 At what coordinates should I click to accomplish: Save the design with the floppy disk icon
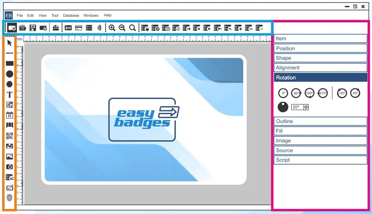pyautogui.click(x=33, y=28)
